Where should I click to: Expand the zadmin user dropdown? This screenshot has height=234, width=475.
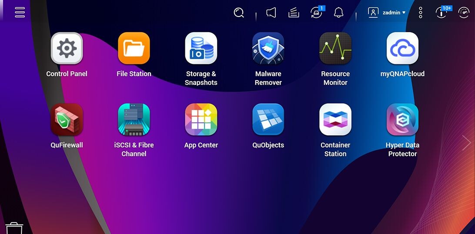click(394, 13)
